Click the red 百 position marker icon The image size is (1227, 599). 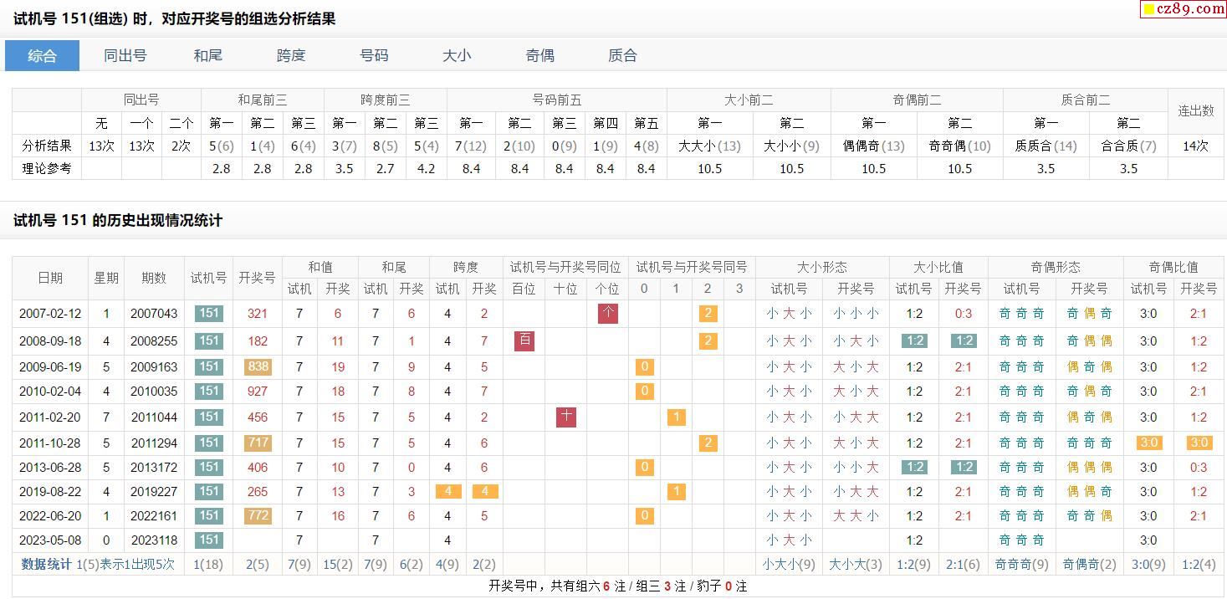pos(524,340)
